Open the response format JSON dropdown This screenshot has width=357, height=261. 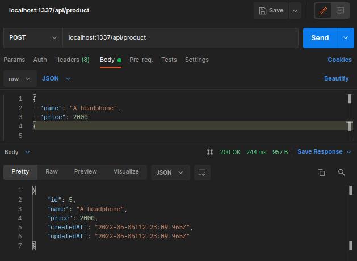point(170,172)
